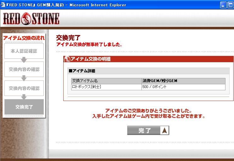Maximize the Internet Explorer window
Screen dimensions: 234x161
point(231,5)
